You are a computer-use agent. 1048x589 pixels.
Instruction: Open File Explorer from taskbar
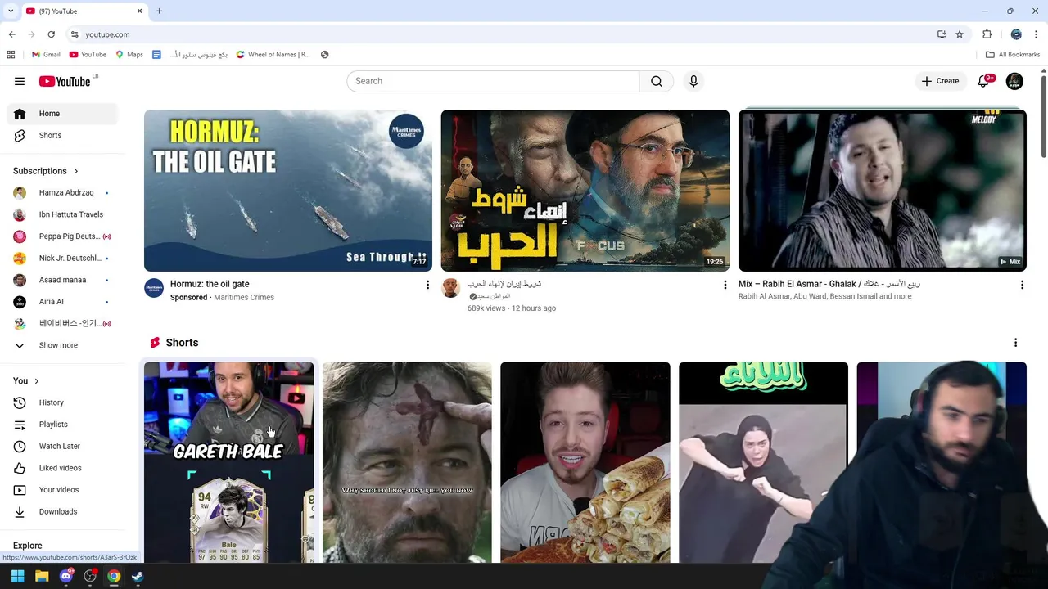pos(42,577)
